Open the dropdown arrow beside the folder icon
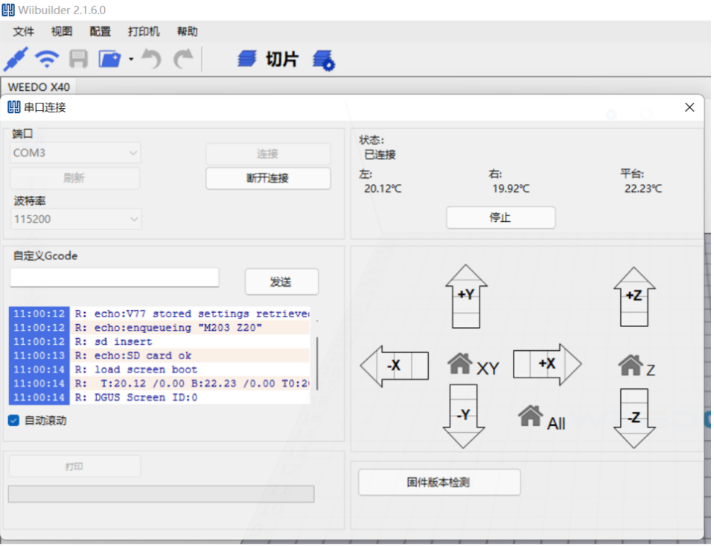The height and width of the screenshot is (546, 714). tap(131, 59)
